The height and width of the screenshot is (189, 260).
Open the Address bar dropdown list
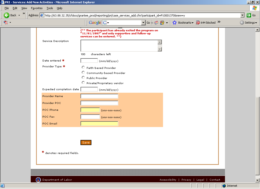[x=242, y=15]
